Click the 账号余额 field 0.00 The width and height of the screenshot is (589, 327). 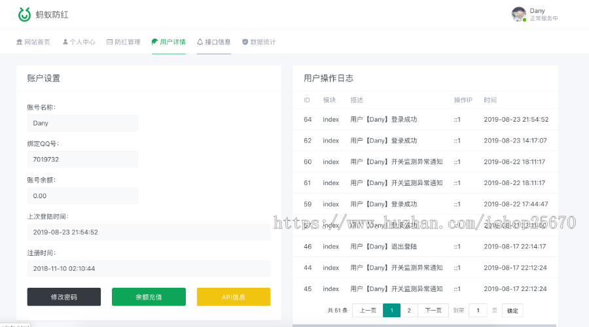(x=82, y=196)
